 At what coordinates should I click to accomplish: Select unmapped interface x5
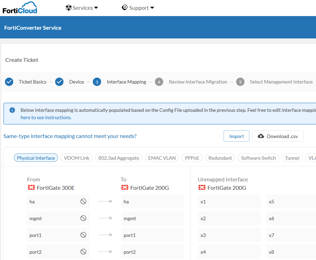point(291,201)
